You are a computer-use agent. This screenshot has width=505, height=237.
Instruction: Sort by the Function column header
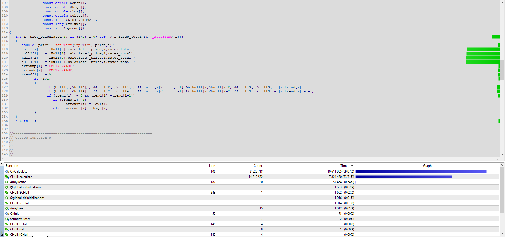point(12,166)
